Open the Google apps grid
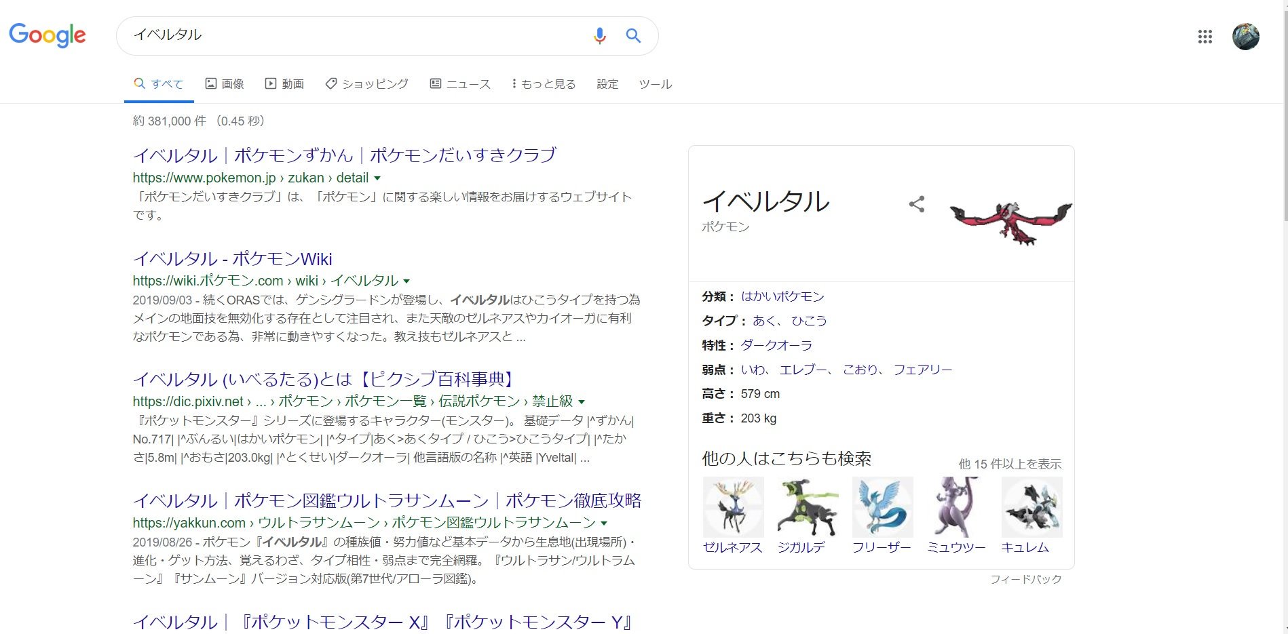Viewport: 1288px width, 634px height. point(1205,37)
